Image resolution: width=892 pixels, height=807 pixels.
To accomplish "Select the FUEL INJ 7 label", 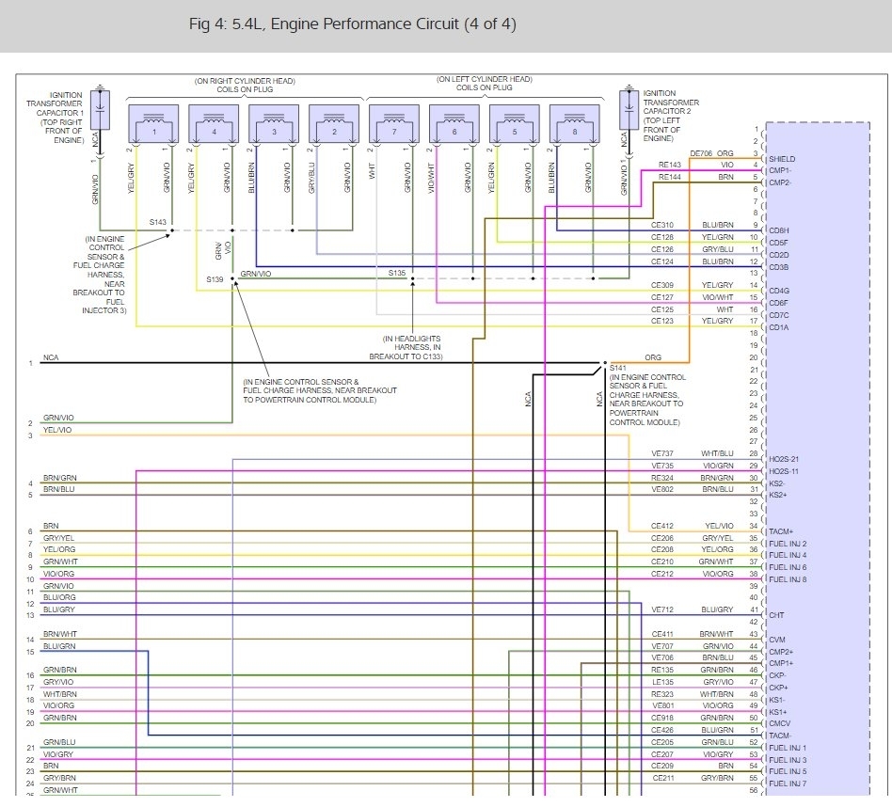I will 788,783.
